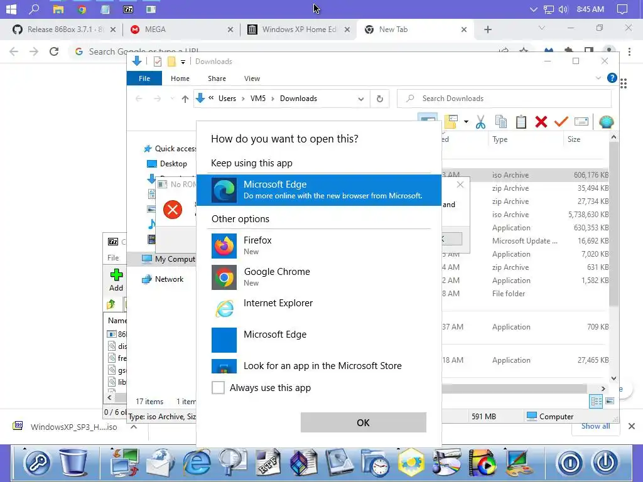Open the File tab in Explorer
Viewport: 643px width, 482px height.
click(144, 78)
